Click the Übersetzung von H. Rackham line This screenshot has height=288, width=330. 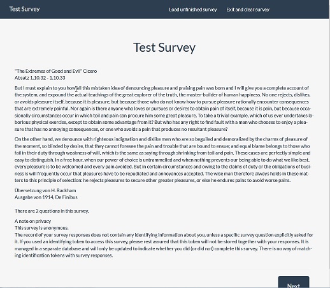pos(45,190)
